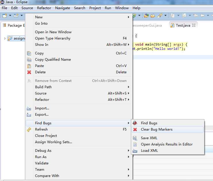Image resolution: width=213 pixels, height=181 pixels.
Task: Open the Edit menu
Action: (14, 8)
